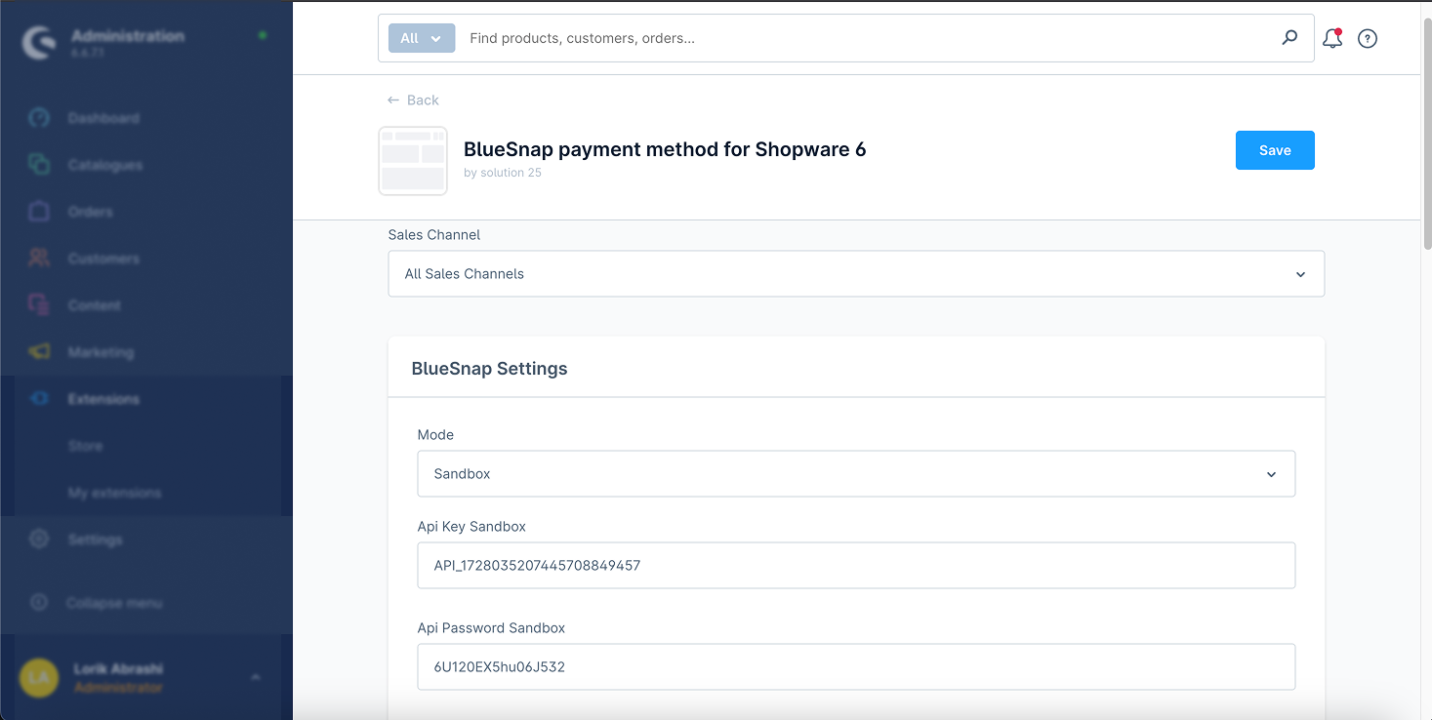The height and width of the screenshot is (720, 1432).
Task: Expand the Sales Channel dropdown
Action: click(855, 274)
